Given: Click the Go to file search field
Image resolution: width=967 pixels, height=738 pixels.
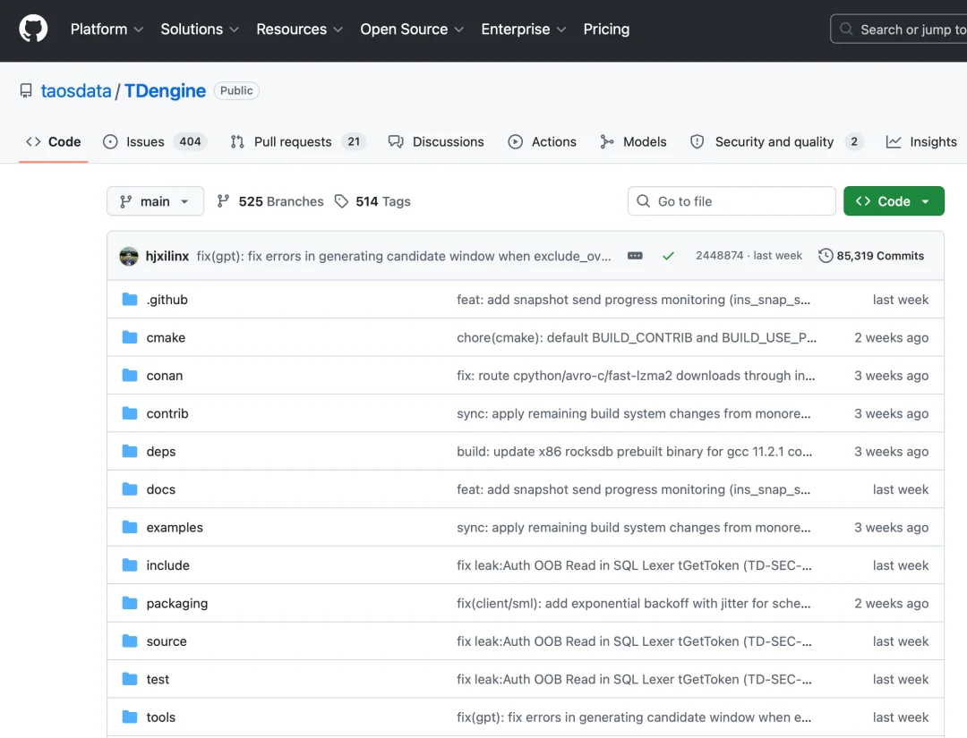Looking at the screenshot, I should (732, 201).
